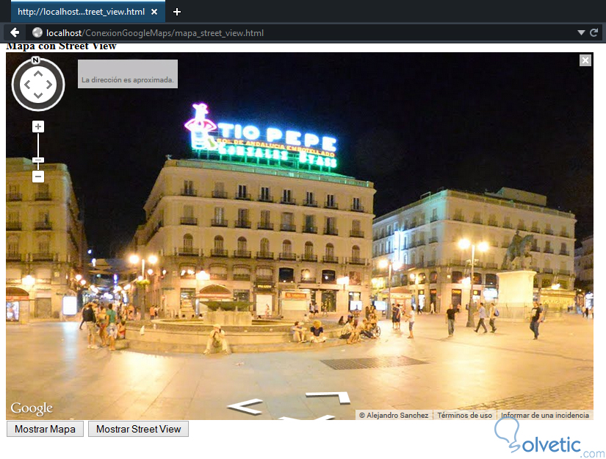Rotate Street View left with compass arrow

tap(27, 85)
